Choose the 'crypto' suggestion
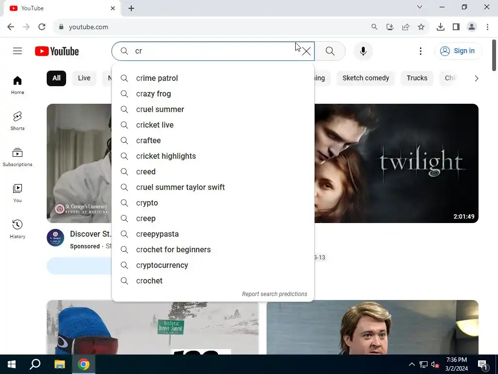This screenshot has height=374, width=498. pyautogui.click(x=213, y=203)
